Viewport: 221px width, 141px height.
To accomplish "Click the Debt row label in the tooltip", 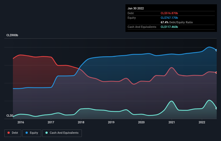I will [x=131, y=13].
